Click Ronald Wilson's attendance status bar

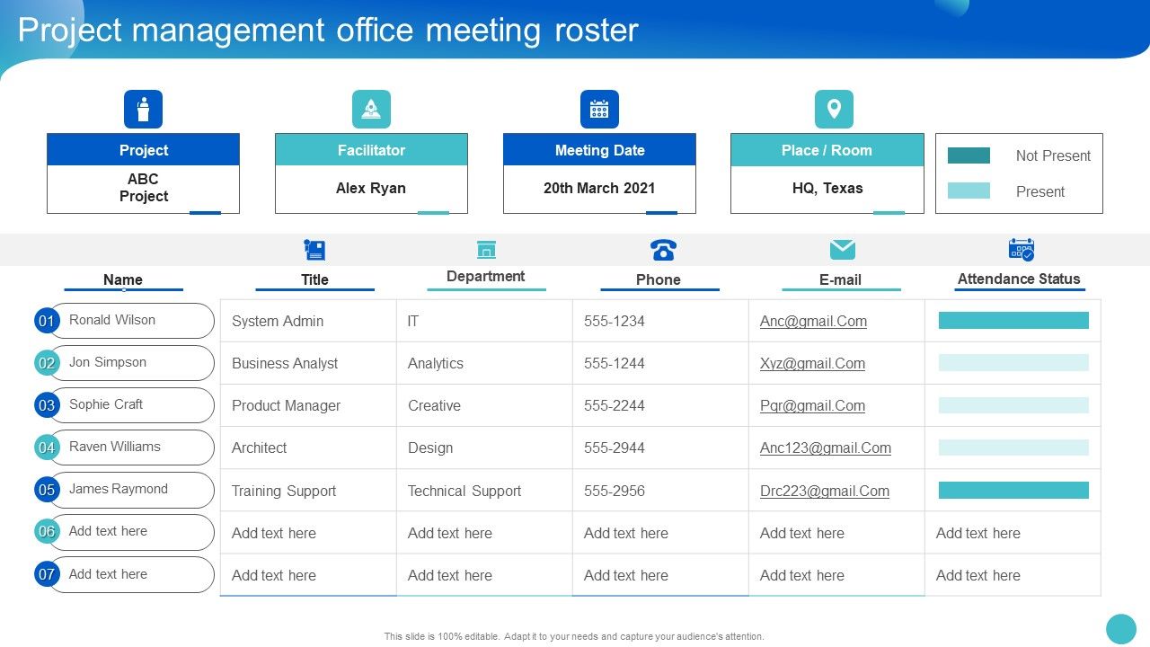coord(1013,320)
